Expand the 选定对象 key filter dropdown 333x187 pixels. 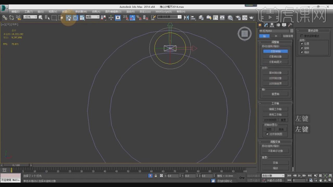click(273, 176)
